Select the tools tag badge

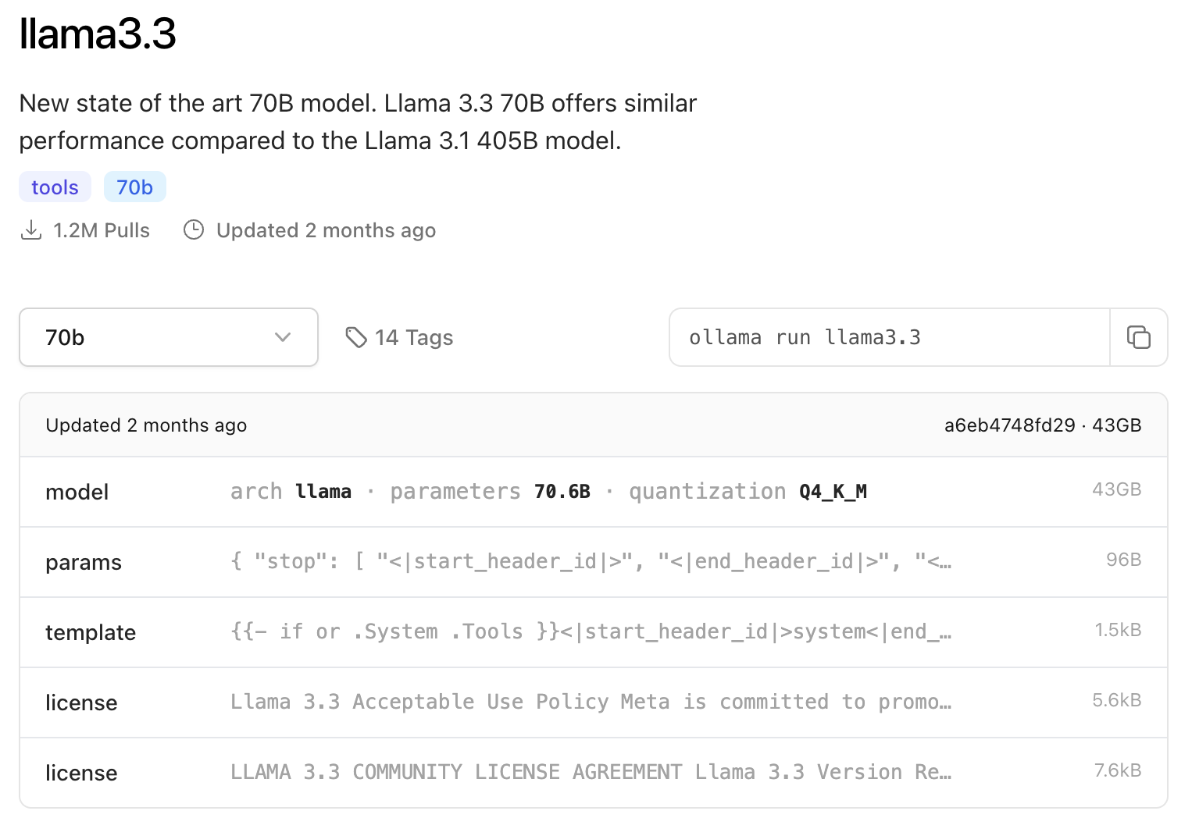[x=55, y=187]
